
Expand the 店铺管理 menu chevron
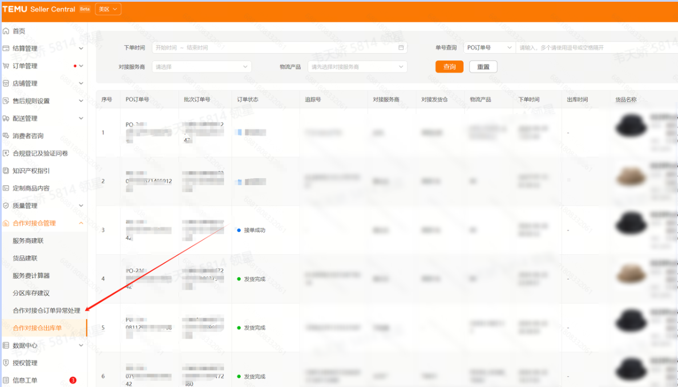pyautogui.click(x=81, y=83)
